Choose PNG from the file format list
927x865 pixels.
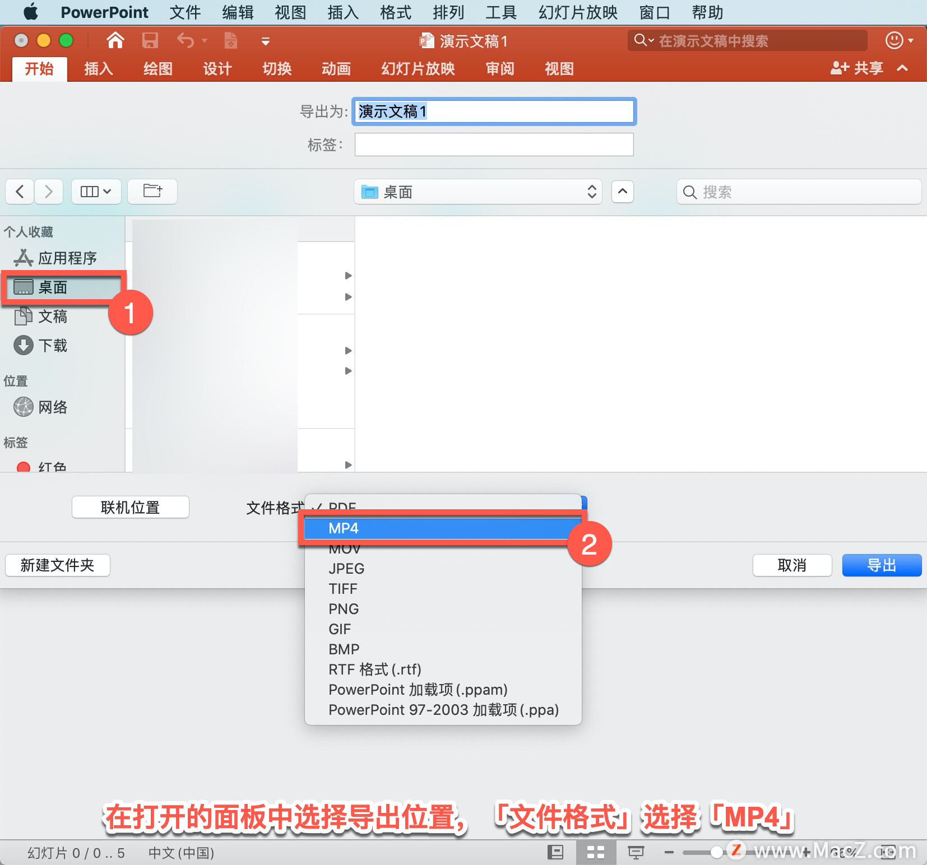coord(443,609)
